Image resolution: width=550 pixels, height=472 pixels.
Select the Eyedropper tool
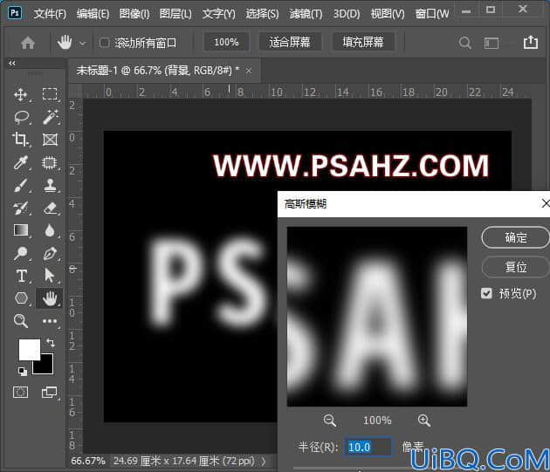click(x=20, y=162)
